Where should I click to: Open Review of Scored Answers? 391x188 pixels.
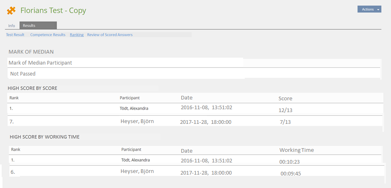click(x=110, y=35)
